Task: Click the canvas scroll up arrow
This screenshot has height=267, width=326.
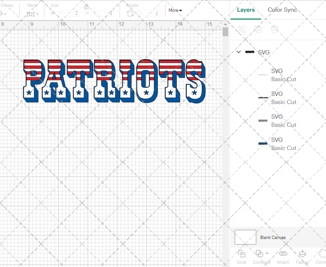Action: (x=225, y=24)
